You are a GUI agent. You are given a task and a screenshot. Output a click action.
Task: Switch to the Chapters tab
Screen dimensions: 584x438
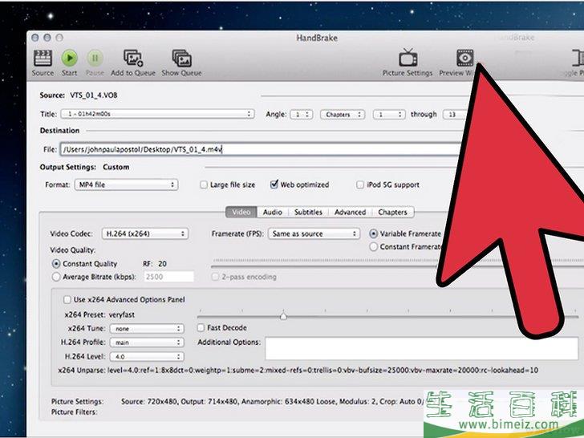pyautogui.click(x=392, y=212)
